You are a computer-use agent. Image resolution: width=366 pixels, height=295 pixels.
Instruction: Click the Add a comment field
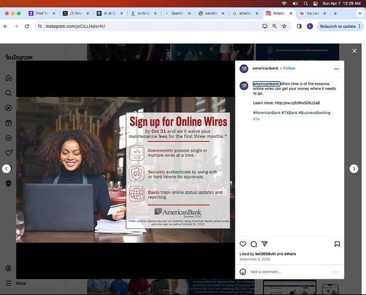(x=289, y=272)
